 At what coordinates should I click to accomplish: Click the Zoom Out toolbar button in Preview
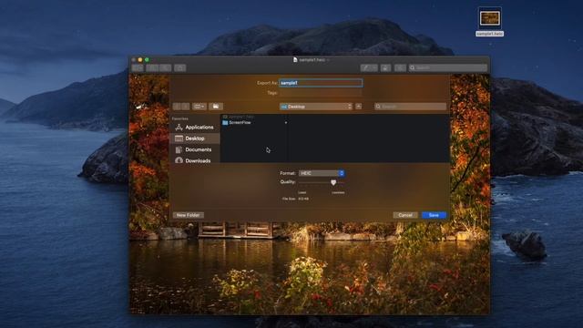point(152,67)
